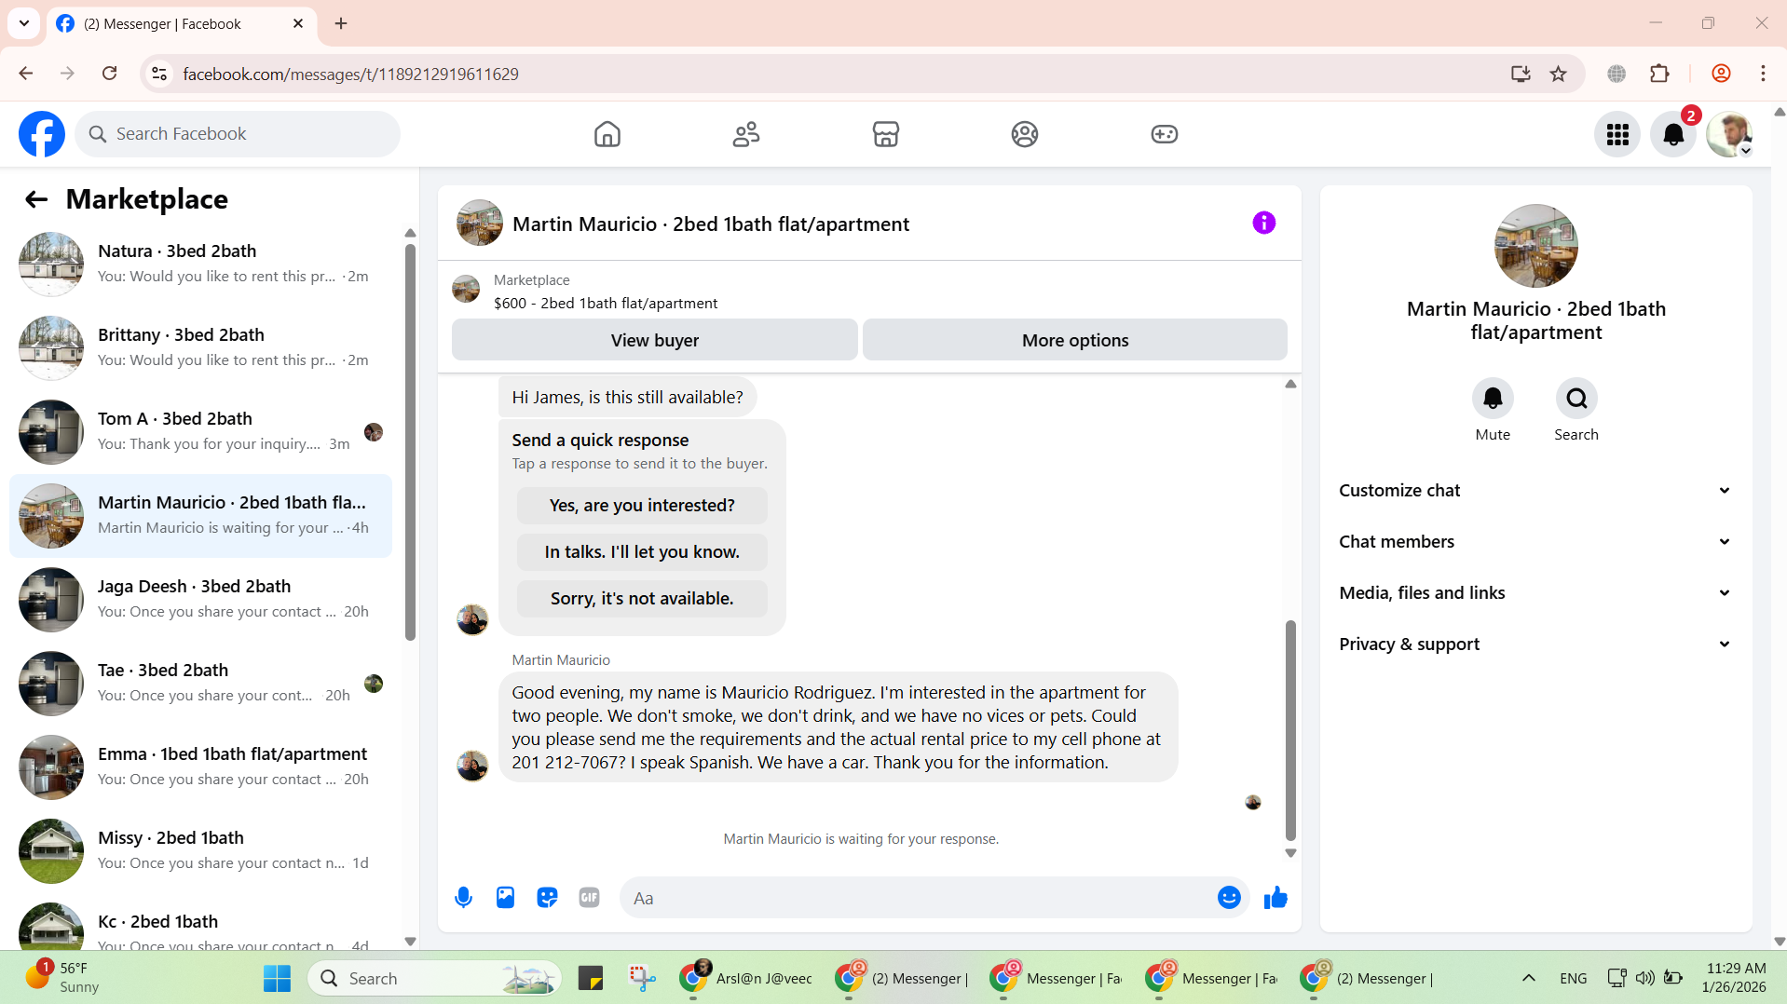This screenshot has width=1787, height=1004.
Task: Send quick reply 'In talks. I'll let you know.'
Action: [x=642, y=552]
